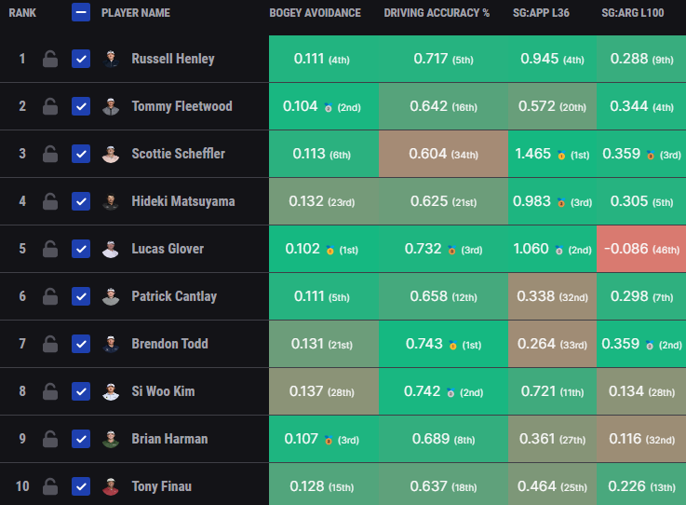Click medal icon in Brendon Todd's SG:ARG cell
686x505 pixels.
click(x=650, y=345)
